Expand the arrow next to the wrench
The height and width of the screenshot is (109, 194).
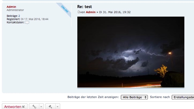tap(41, 107)
